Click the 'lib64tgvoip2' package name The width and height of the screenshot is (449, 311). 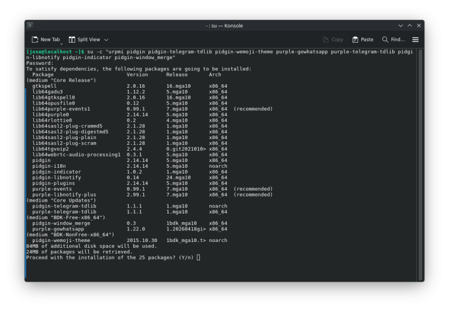(x=50, y=149)
